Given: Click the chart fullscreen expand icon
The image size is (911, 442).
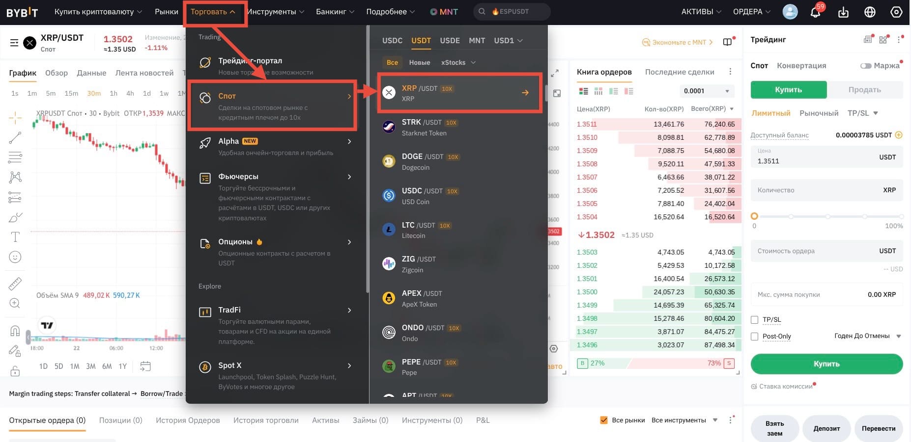Looking at the screenshot, I should pyautogui.click(x=555, y=73).
